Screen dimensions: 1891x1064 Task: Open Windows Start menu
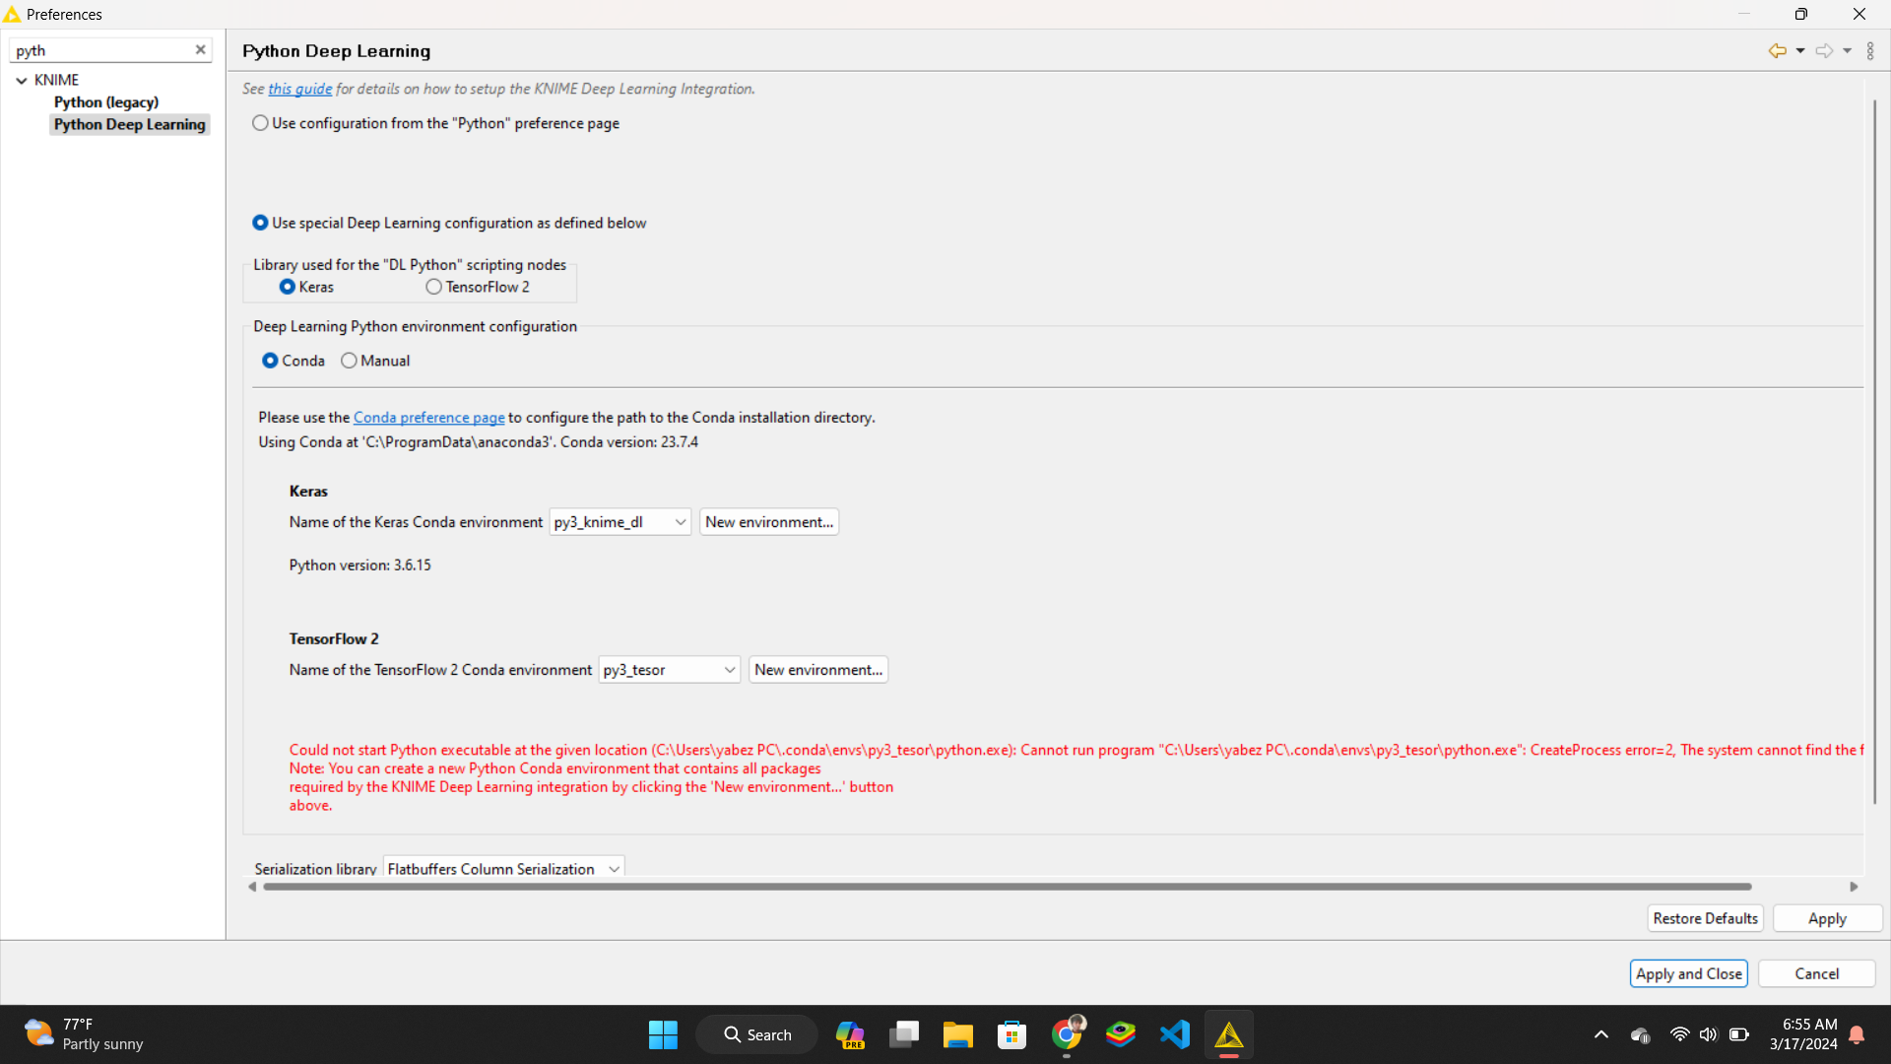coord(663,1034)
